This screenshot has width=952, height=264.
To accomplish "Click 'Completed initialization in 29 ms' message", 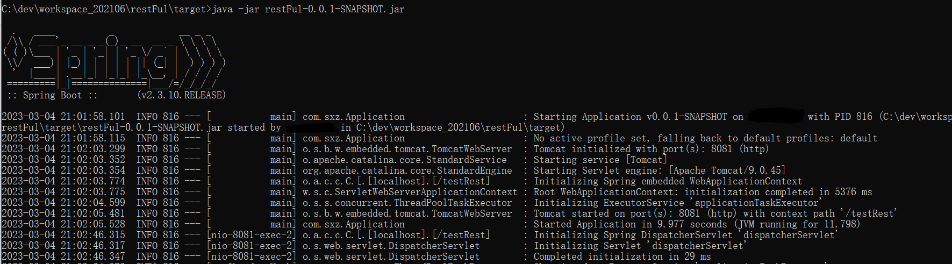I will coord(622,256).
